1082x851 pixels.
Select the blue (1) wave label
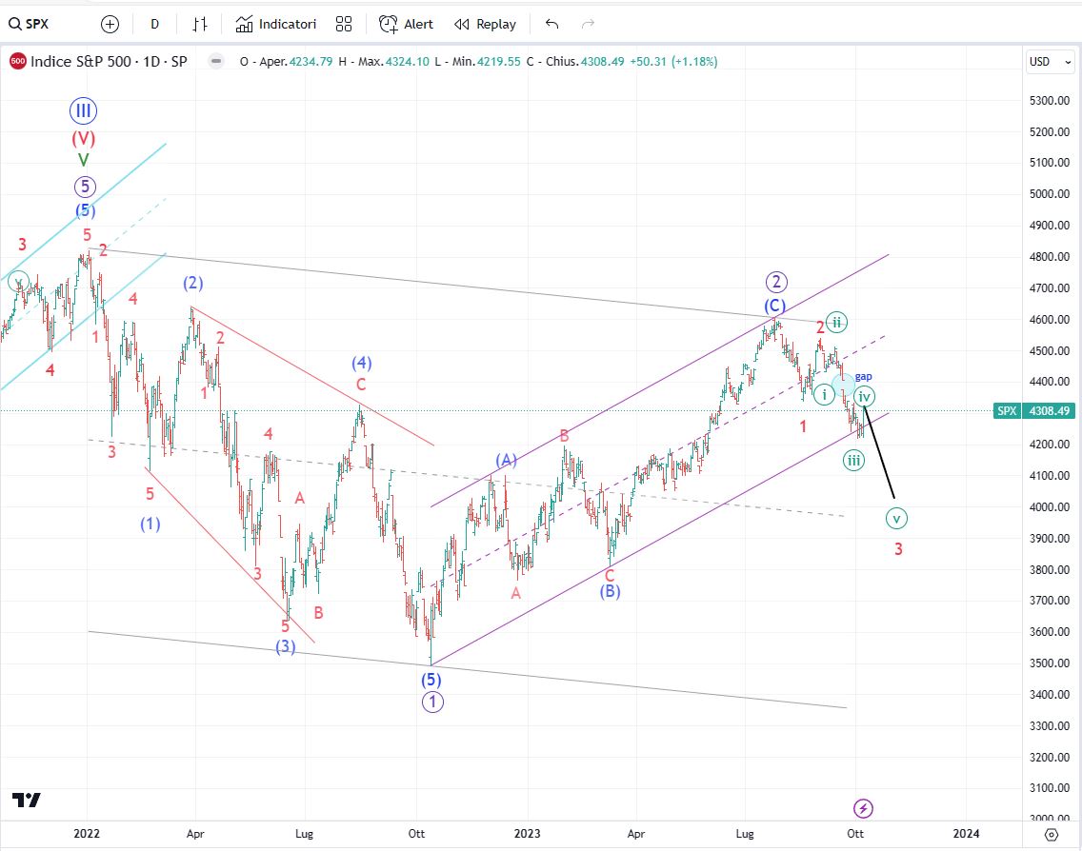point(150,524)
